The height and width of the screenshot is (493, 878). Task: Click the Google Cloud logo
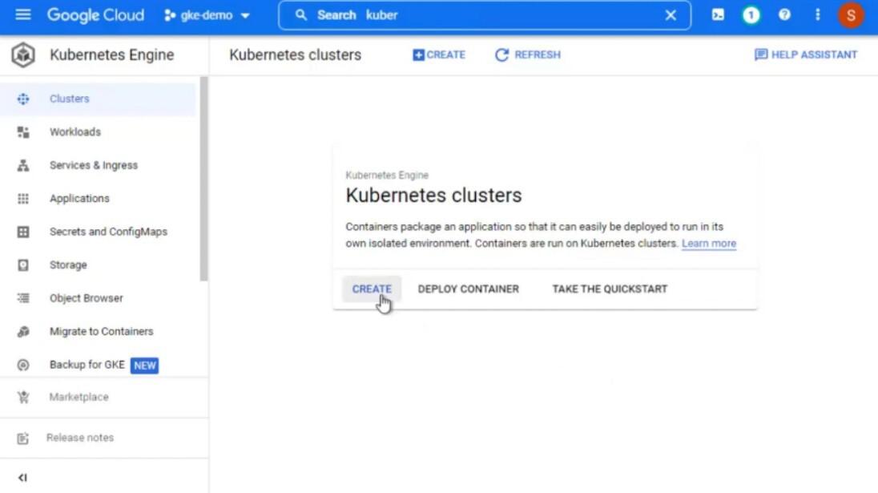click(95, 15)
